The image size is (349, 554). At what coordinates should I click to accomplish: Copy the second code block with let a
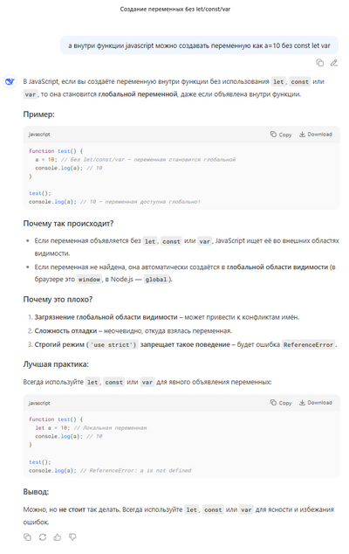coord(281,403)
